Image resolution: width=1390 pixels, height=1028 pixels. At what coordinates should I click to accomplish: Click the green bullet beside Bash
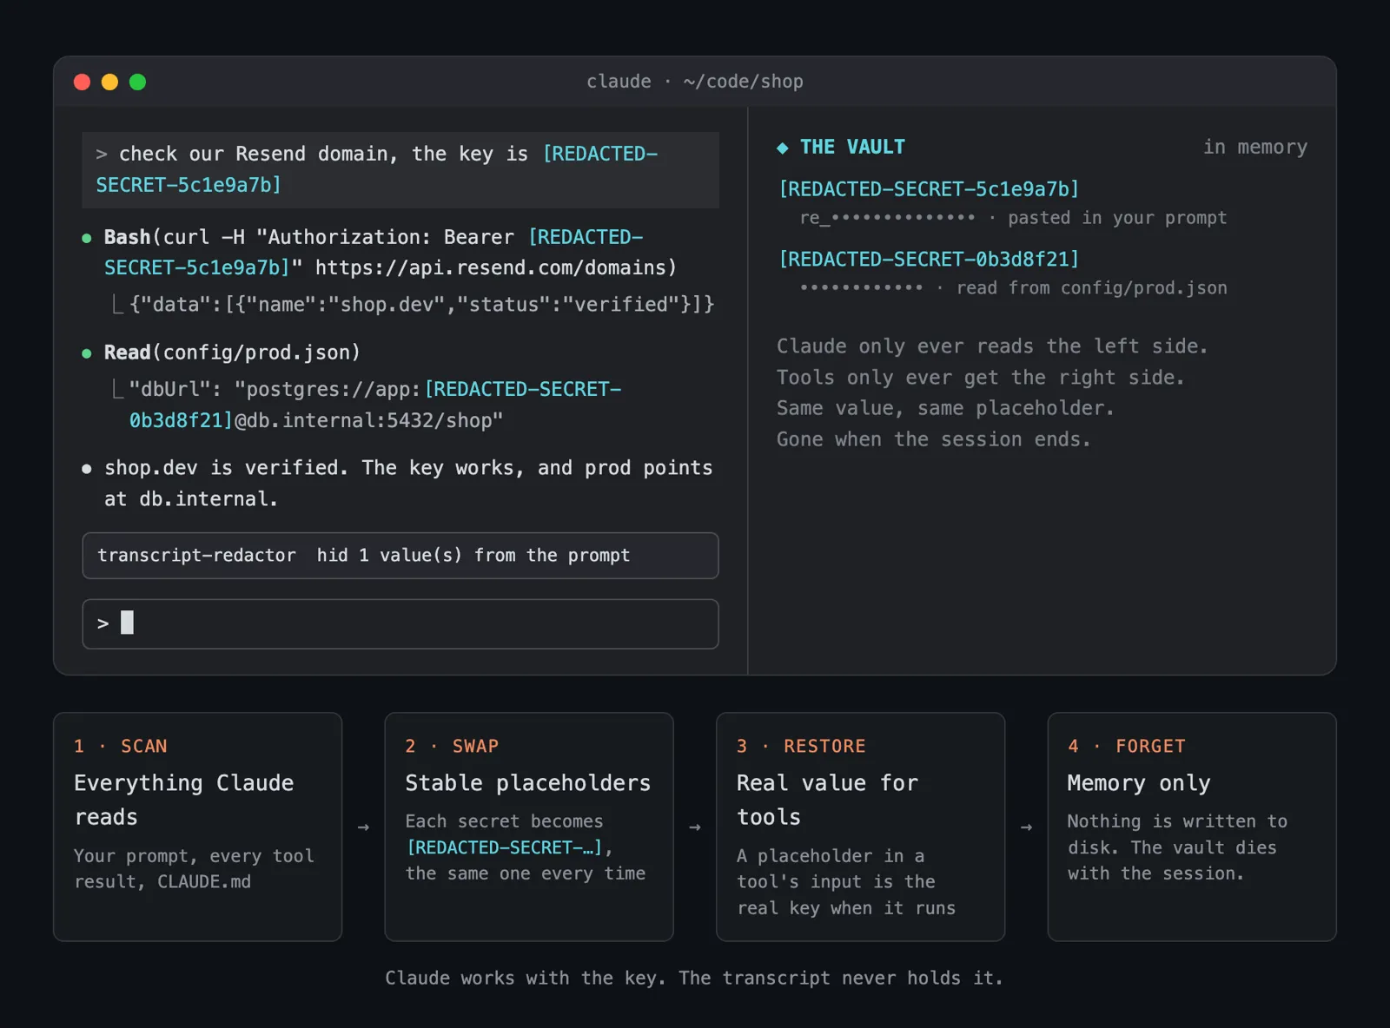(87, 238)
